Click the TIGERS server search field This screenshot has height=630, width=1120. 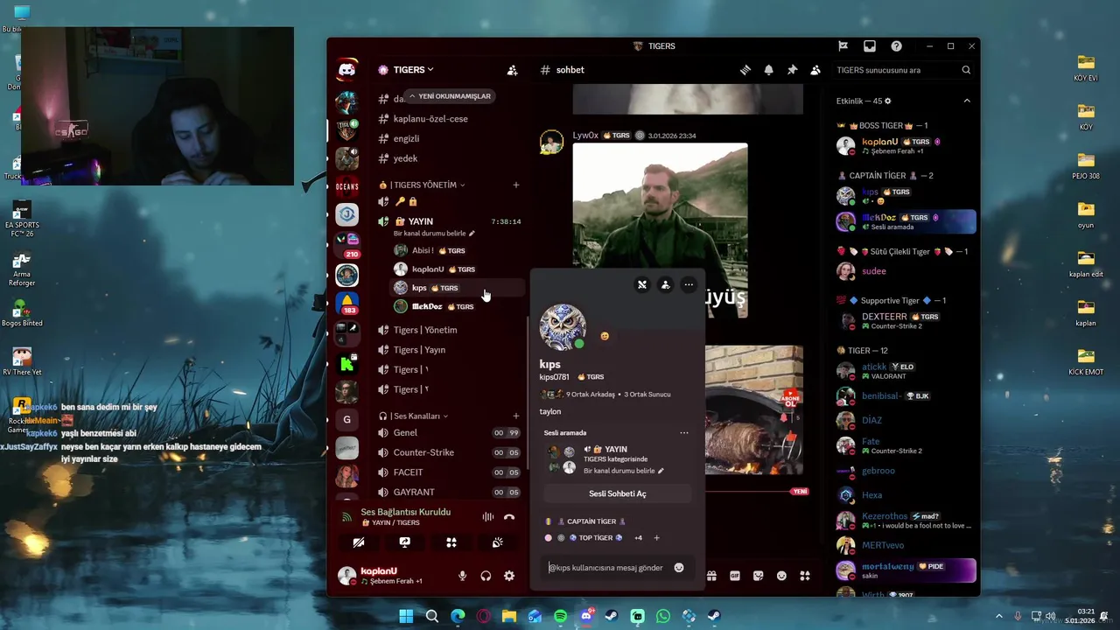coord(903,70)
